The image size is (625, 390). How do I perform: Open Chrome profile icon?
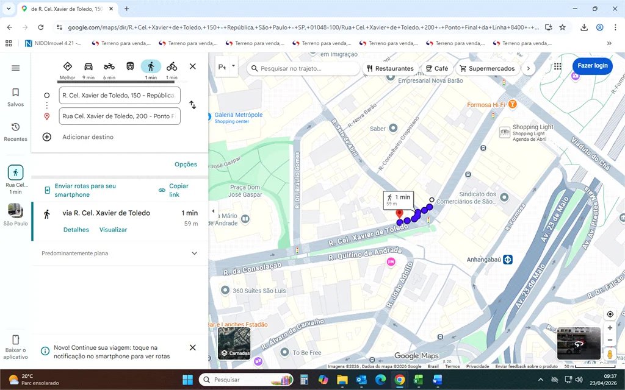click(x=599, y=27)
